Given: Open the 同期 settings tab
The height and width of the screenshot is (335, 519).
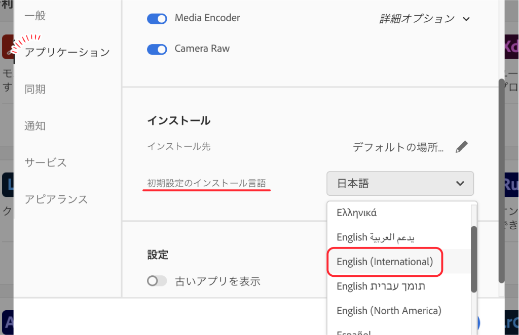Looking at the screenshot, I should point(35,89).
